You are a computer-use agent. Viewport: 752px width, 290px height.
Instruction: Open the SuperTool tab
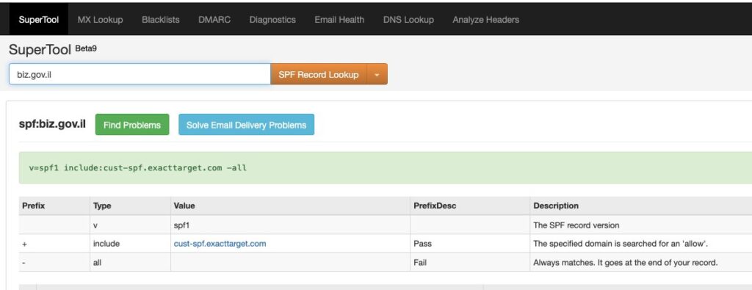click(39, 20)
